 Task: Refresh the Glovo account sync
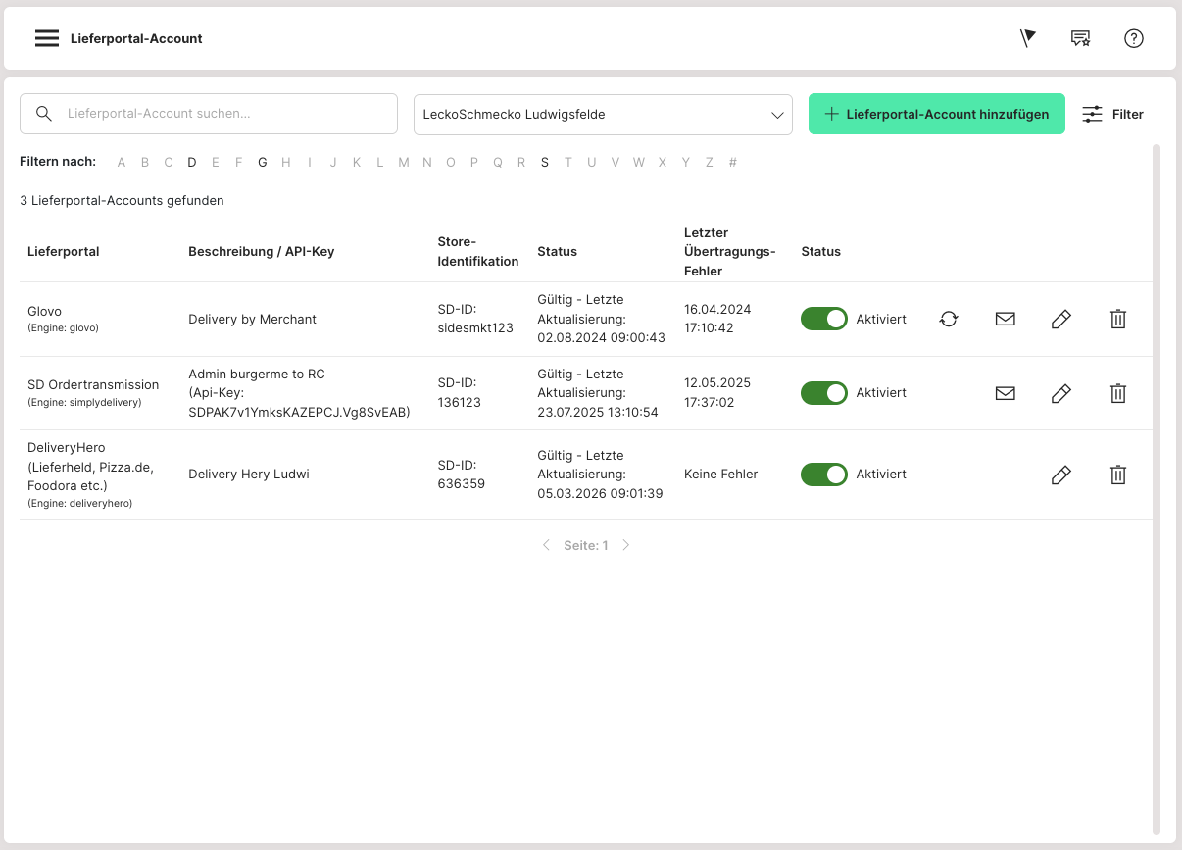click(949, 319)
